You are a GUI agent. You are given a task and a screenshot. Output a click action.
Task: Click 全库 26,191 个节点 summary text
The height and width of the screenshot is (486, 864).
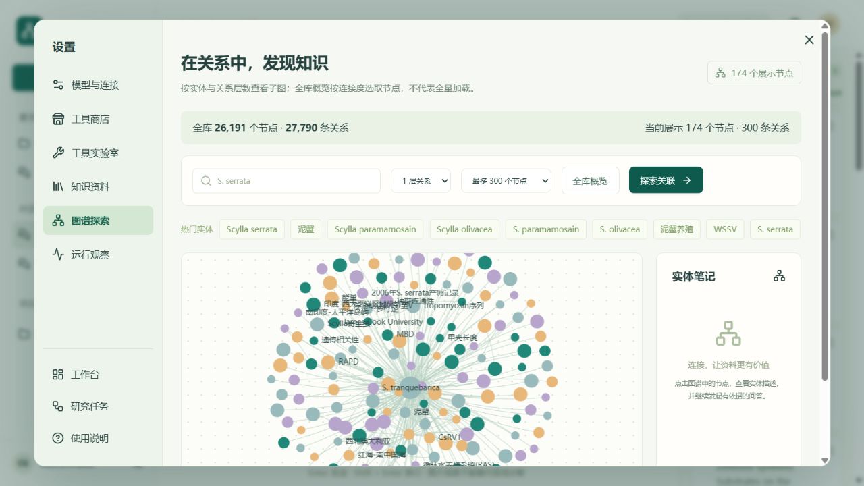271,128
